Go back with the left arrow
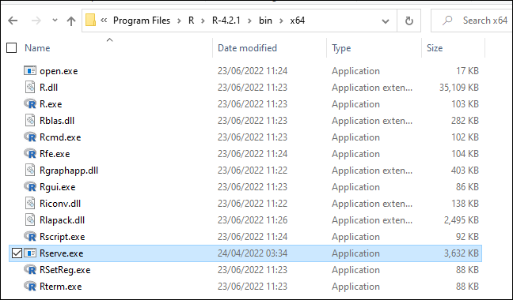Viewport: 513px width, 300px height. pyautogui.click(x=13, y=21)
